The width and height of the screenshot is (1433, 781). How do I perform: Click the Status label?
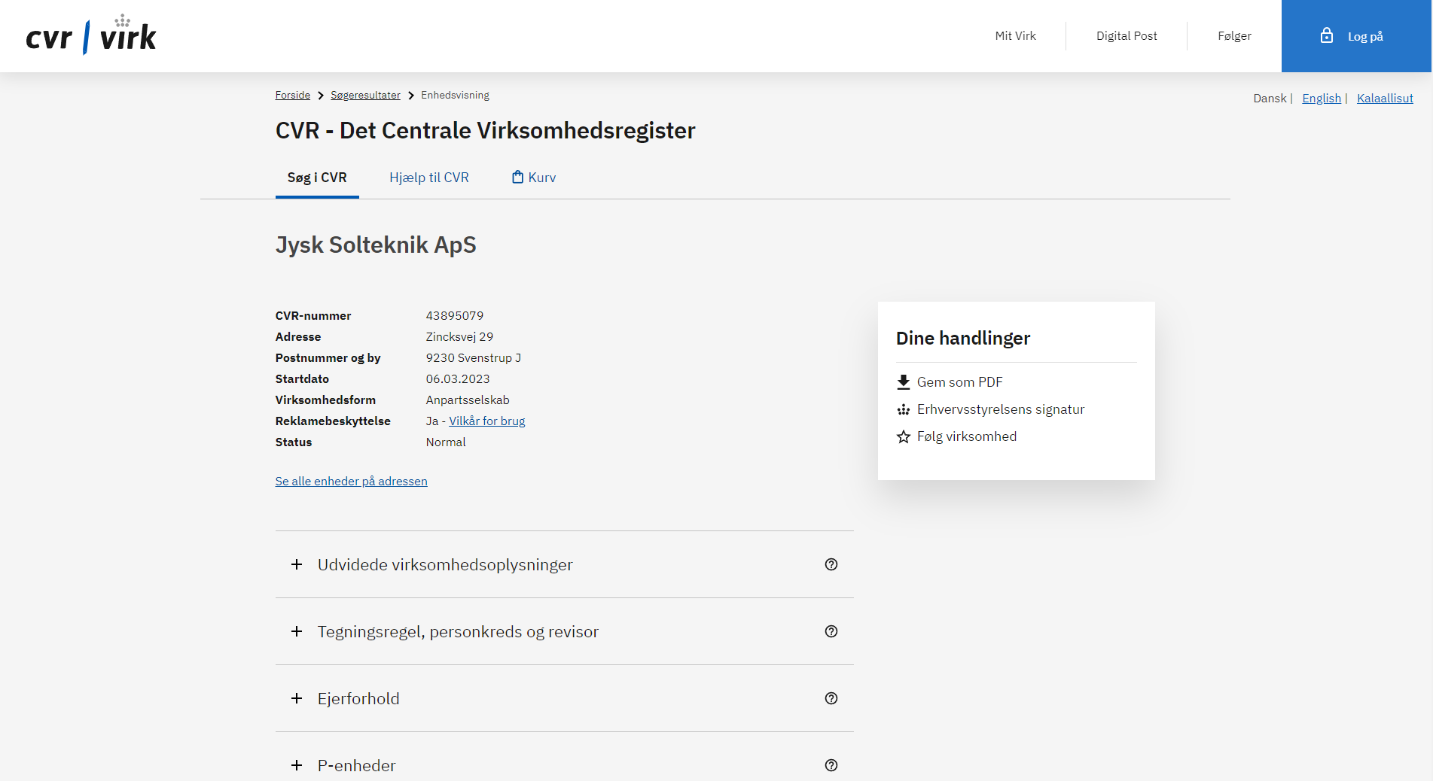(294, 442)
